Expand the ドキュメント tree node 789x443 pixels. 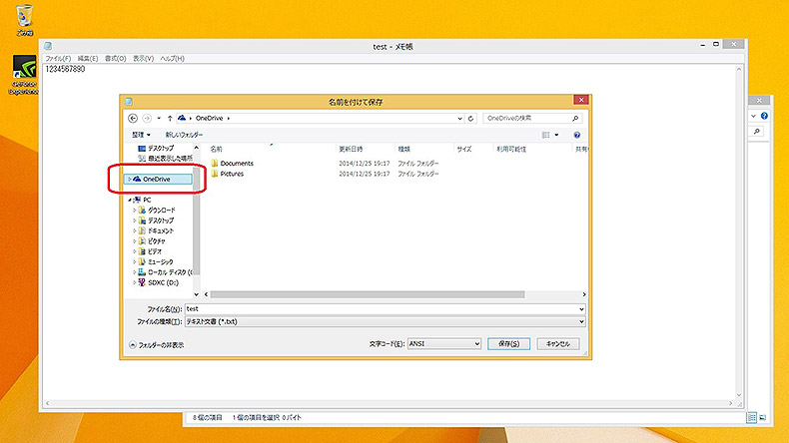coord(135,230)
